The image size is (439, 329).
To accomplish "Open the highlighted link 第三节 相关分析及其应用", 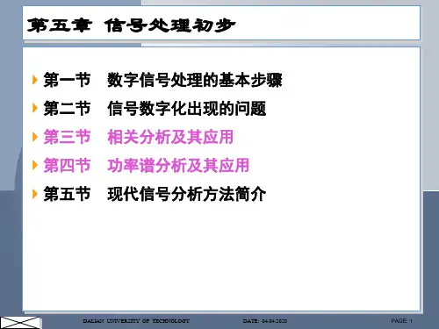I will coord(139,137).
